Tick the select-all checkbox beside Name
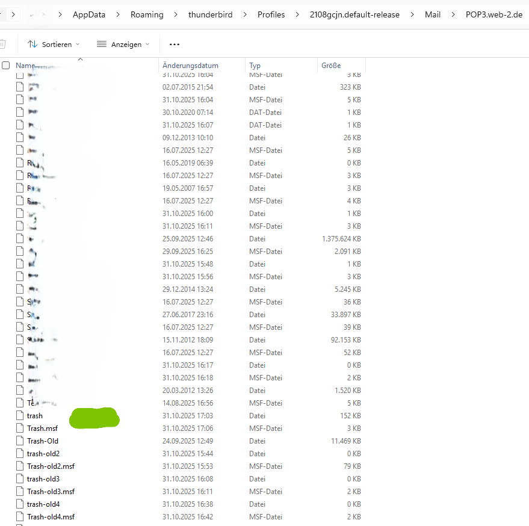529x526 pixels. tap(6, 66)
